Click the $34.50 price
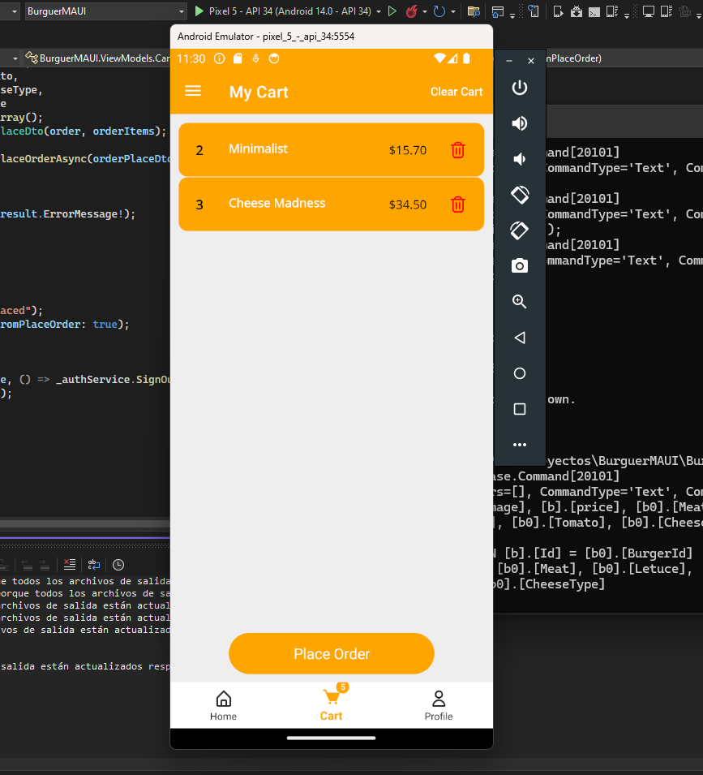The image size is (703, 775). coord(407,205)
